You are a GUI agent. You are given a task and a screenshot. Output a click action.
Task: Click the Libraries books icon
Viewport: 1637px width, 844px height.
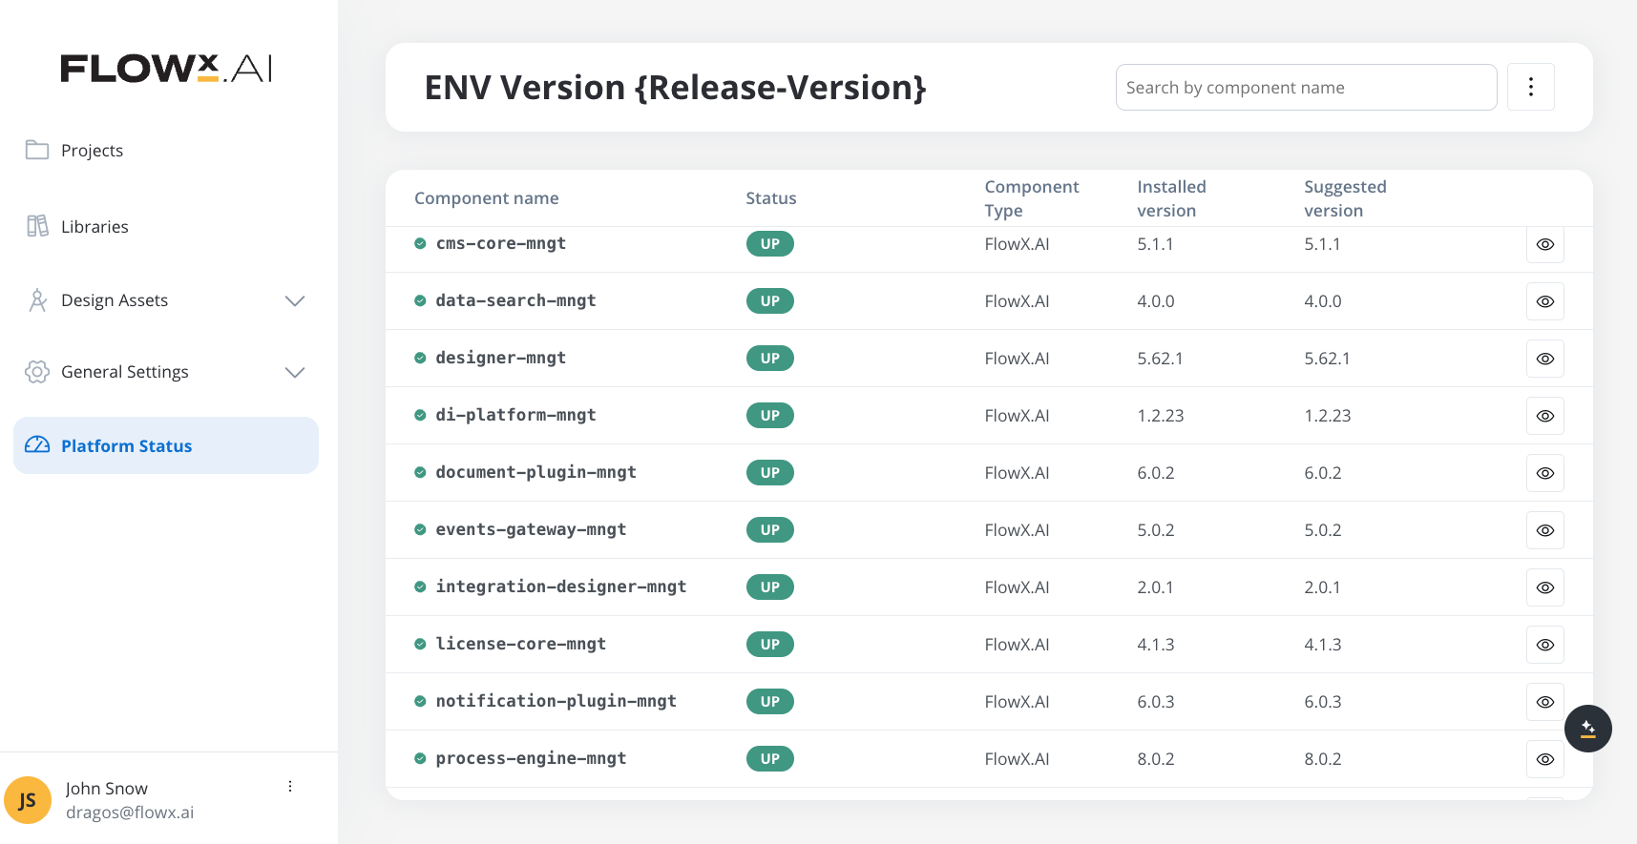(37, 226)
